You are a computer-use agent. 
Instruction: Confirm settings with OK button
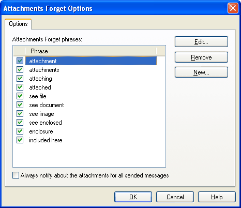click(133, 197)
